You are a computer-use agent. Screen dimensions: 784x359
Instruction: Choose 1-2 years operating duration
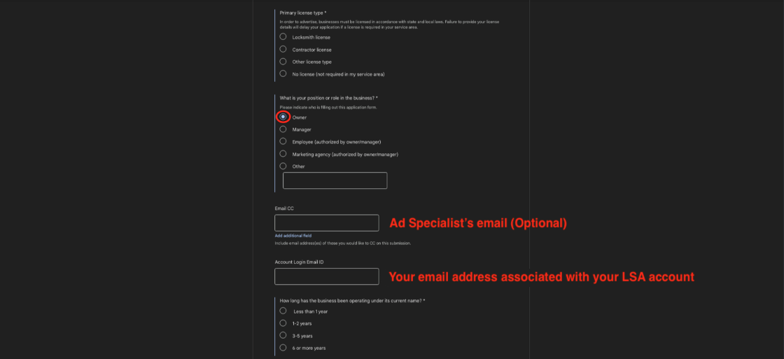click(283, 323)
